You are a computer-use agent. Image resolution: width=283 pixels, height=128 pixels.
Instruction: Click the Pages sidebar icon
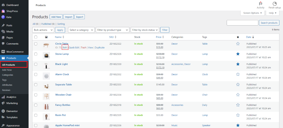point(3,38)
